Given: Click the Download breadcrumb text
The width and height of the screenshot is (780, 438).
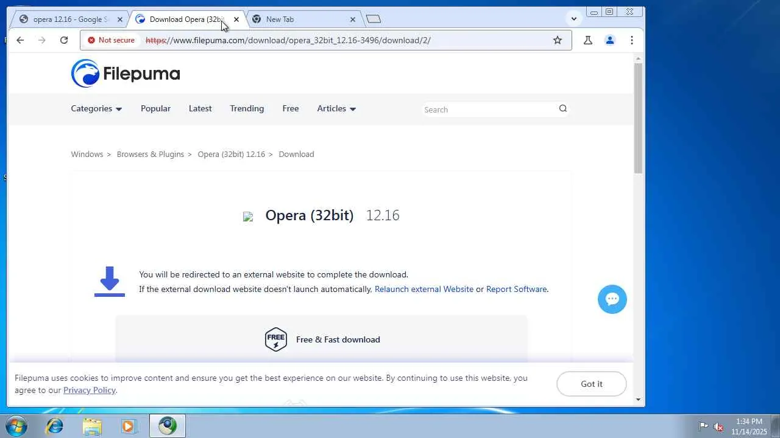Looking at the screenshot, I should pyautogui.click(x=296, y=154).
